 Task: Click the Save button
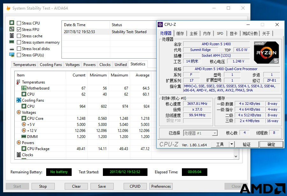(x=102, y=186)
